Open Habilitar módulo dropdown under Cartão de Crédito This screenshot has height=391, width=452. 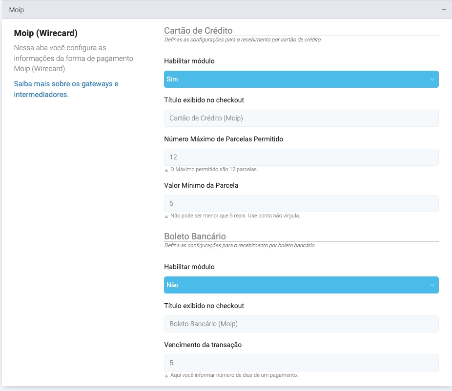tap(301, 79)
